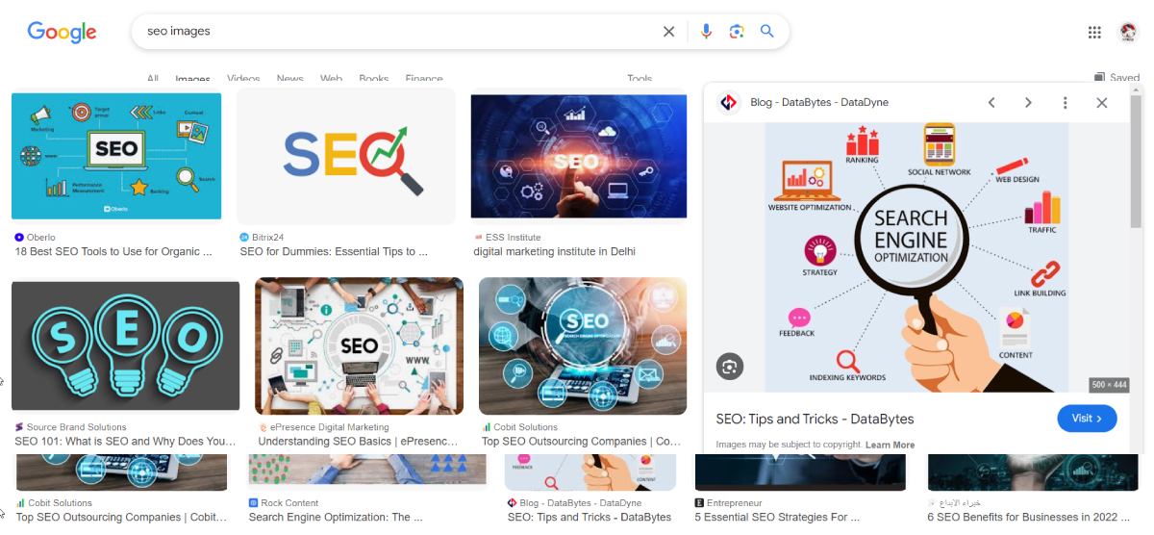This screenshot has height=535, width=1154.
Task: Go to previous image in preview panel
Action: (991, 103)
